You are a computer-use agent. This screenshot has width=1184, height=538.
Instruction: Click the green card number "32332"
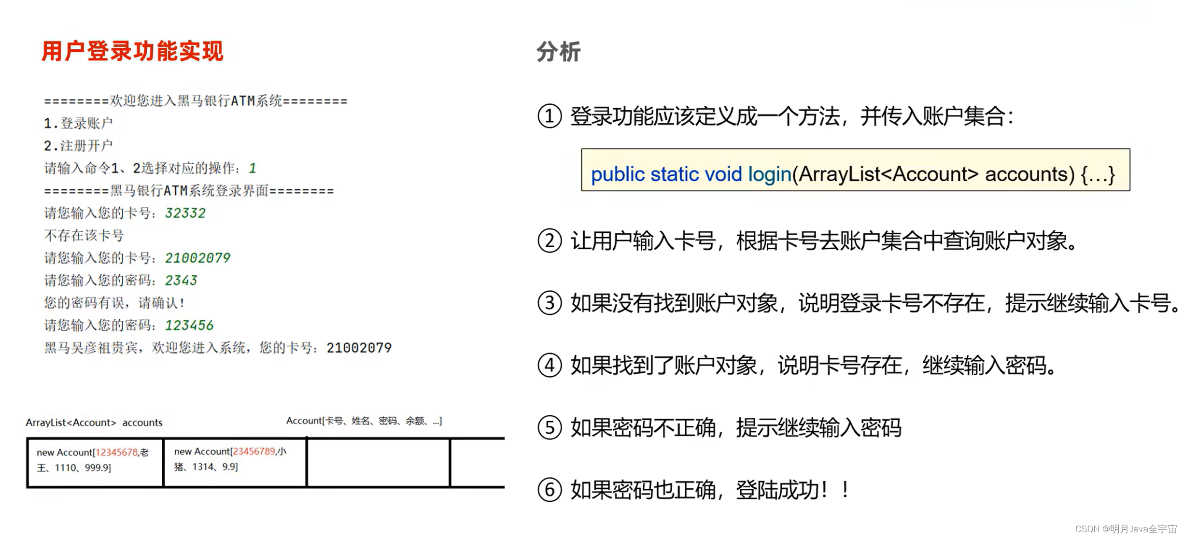click(x=185, y=213)
